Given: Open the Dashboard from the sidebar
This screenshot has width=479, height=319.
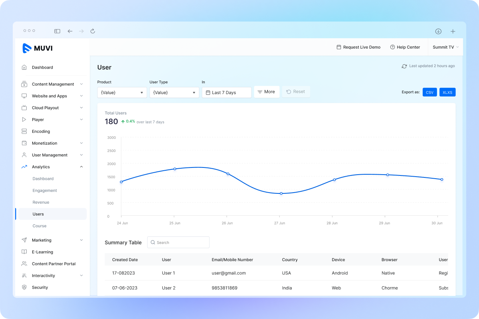Looking at the screenshot, I should pos(43,67).
